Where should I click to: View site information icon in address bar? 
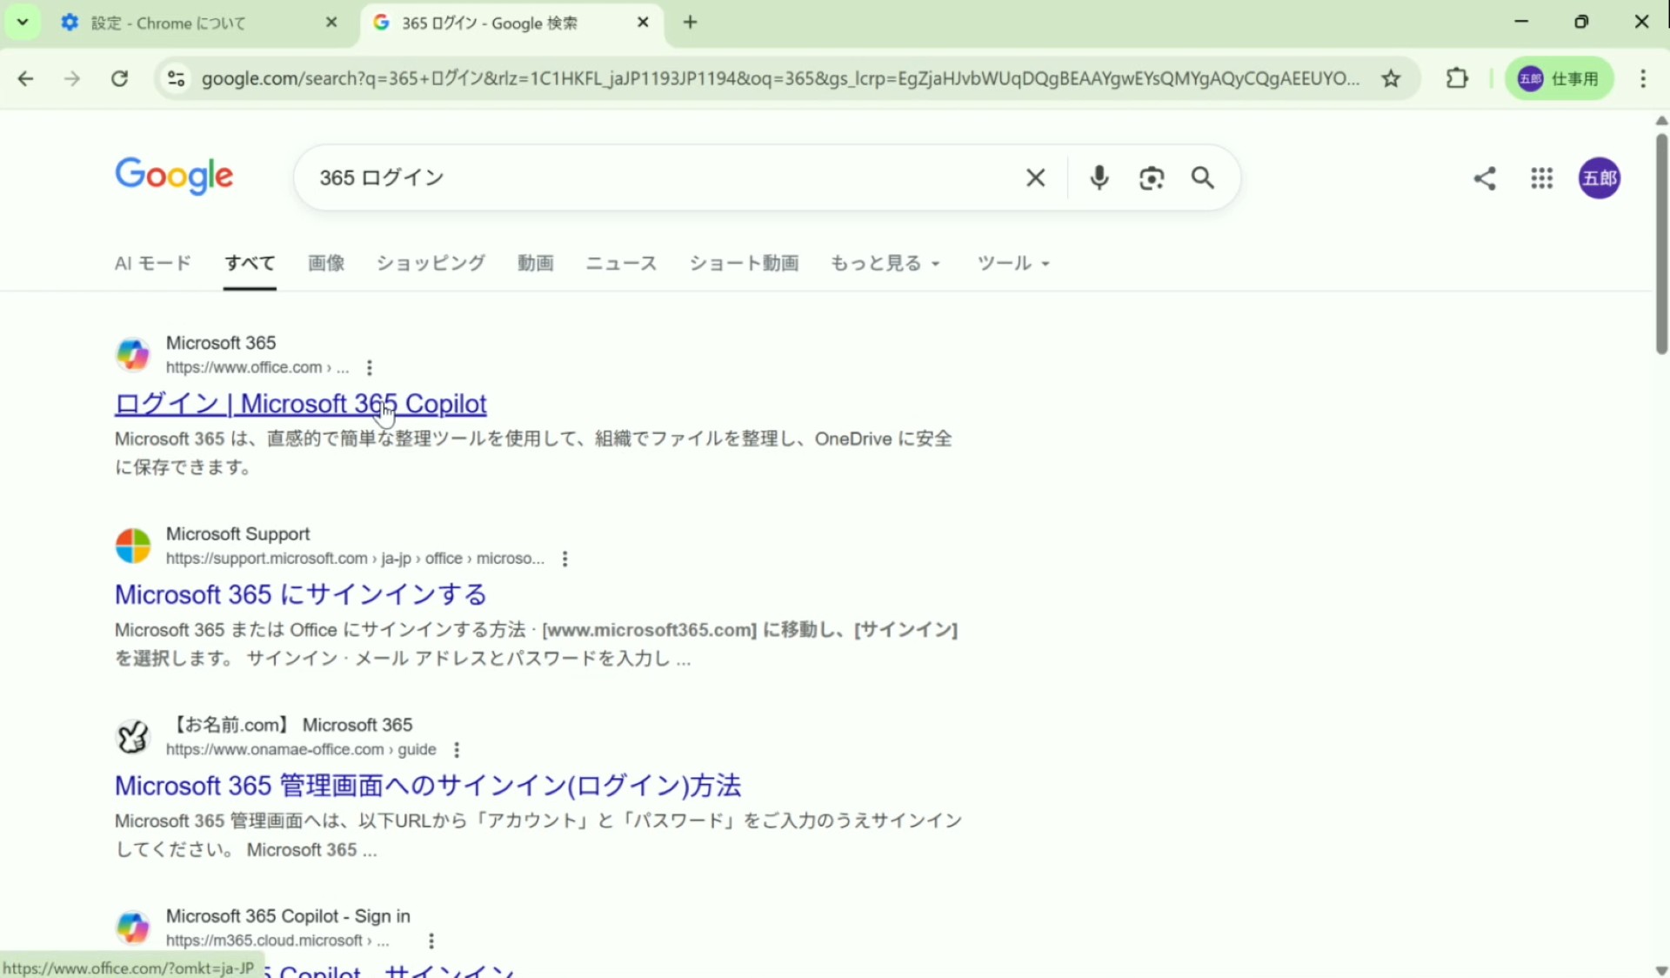pos(176,78)
